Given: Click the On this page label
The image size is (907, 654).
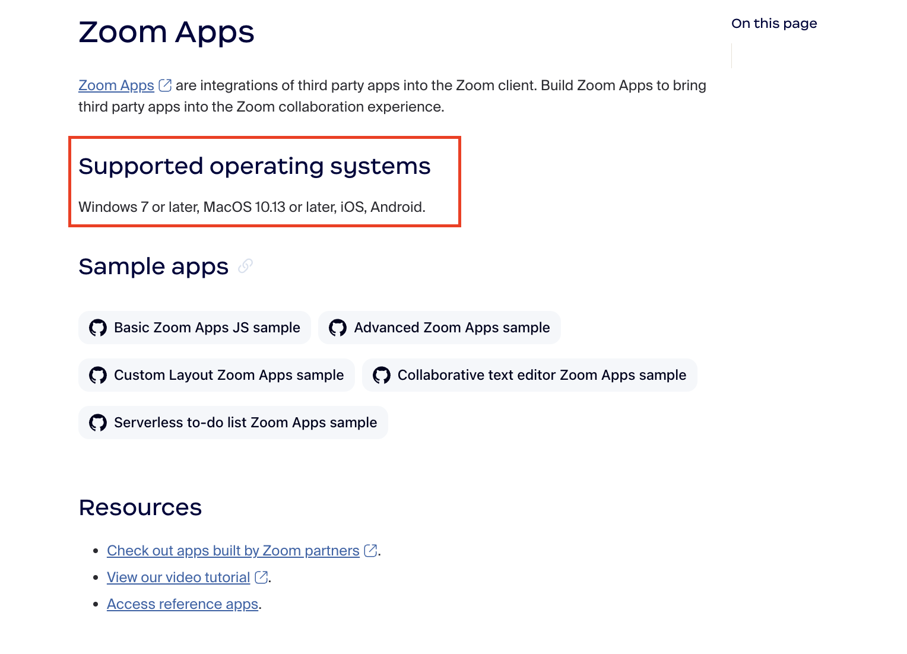Looking at the screenshot, I should 774,24.
